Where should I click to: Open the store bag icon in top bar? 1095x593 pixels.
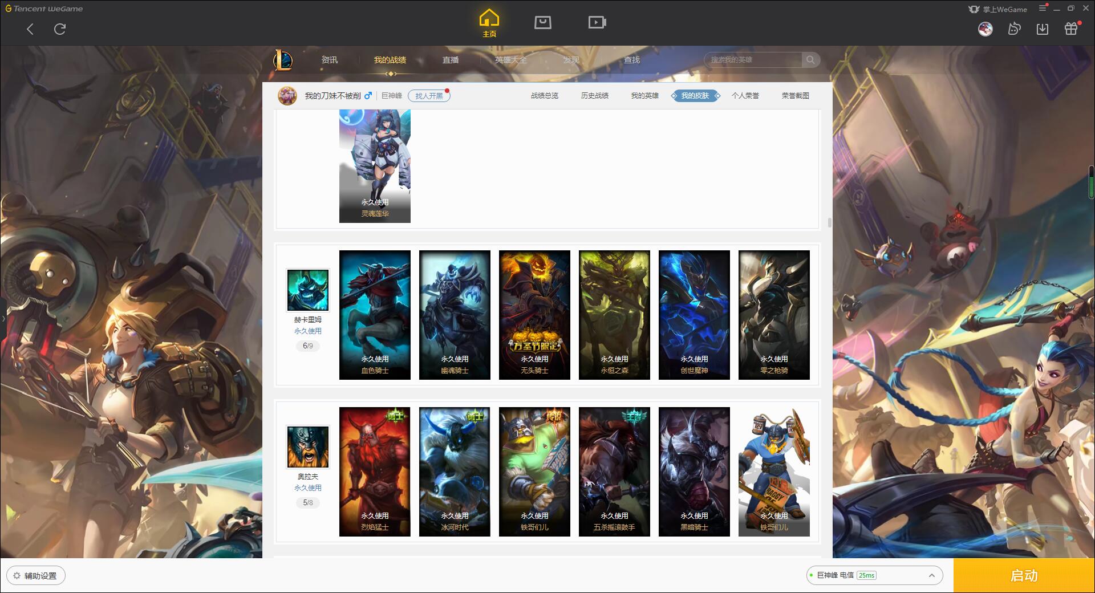pos(543,22)
